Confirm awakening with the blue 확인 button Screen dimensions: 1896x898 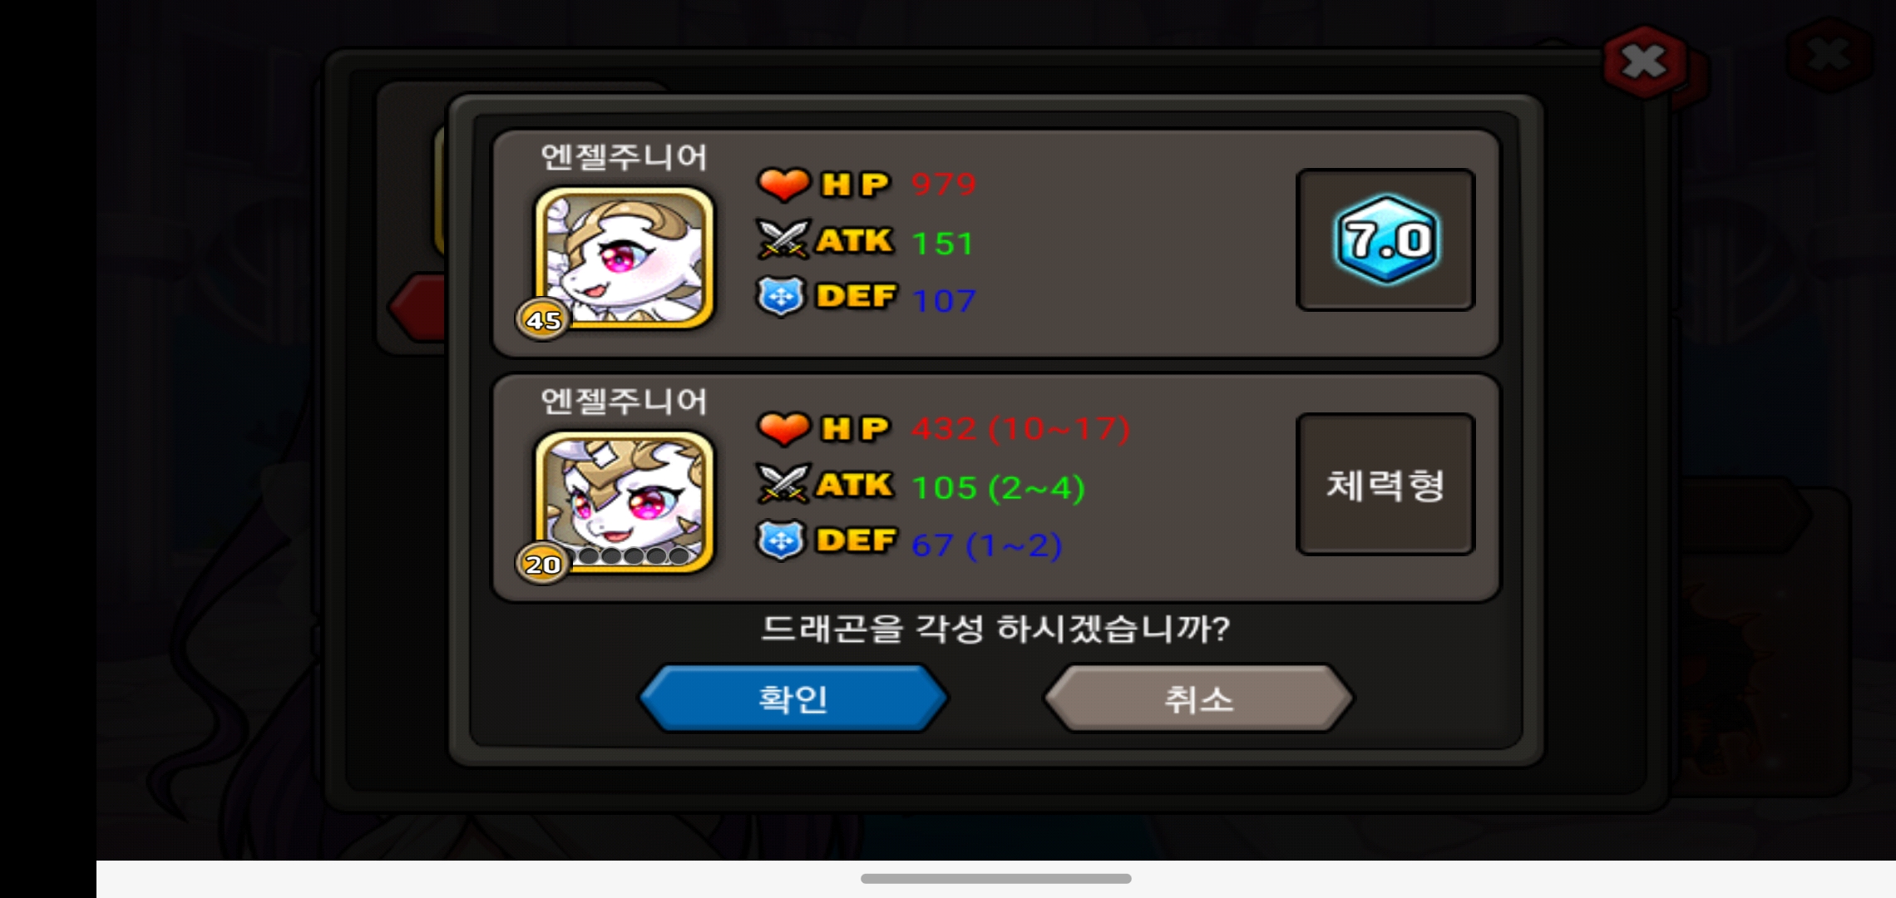tap(793, 698)
